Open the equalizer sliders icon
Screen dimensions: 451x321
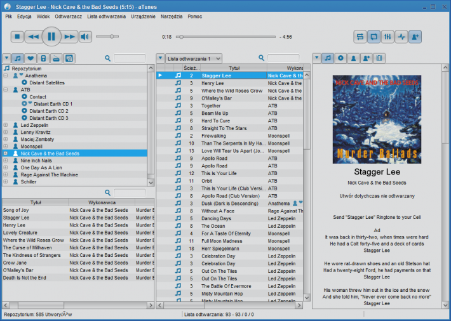pos(387,37)
